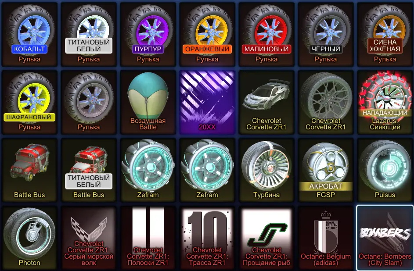Viewport: 414px width, 271px height.
Task: Click the Octane: Bombers (City Slam) decal
Action: point(385,238)
